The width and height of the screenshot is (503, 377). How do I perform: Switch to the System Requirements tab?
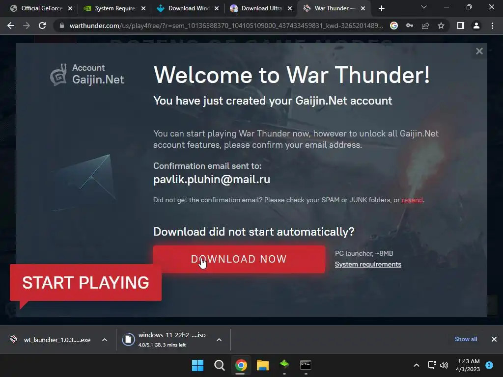point(115,8)
